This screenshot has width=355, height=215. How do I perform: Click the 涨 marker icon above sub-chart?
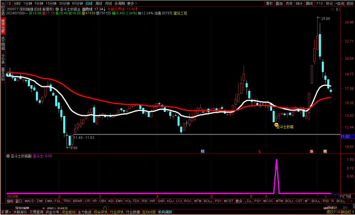click(311, 152)
